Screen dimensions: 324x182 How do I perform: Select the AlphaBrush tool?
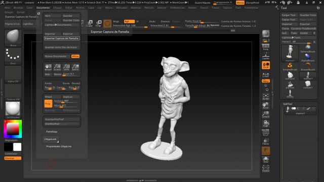[x=308, y=58]
